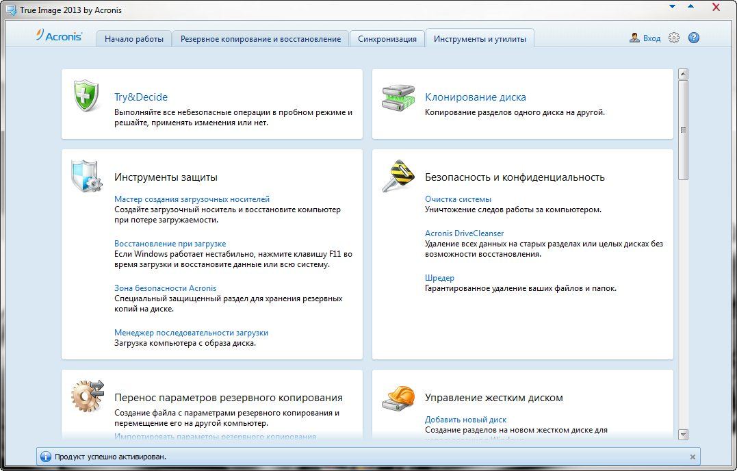Open the Acronis DriveCleaner link
This screenshot has height=471, width=737.
(x=464, y=233)
